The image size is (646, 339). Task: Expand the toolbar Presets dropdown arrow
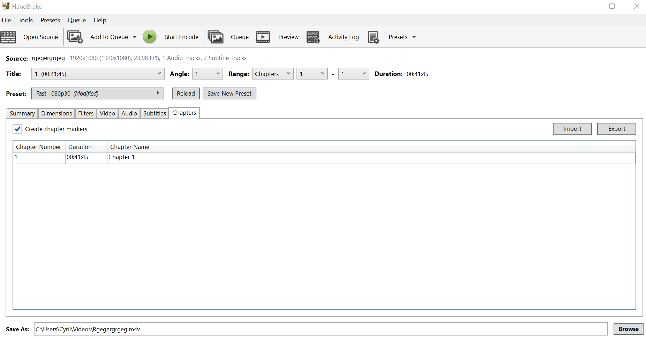pyautogui.click(x=414, y=37)
